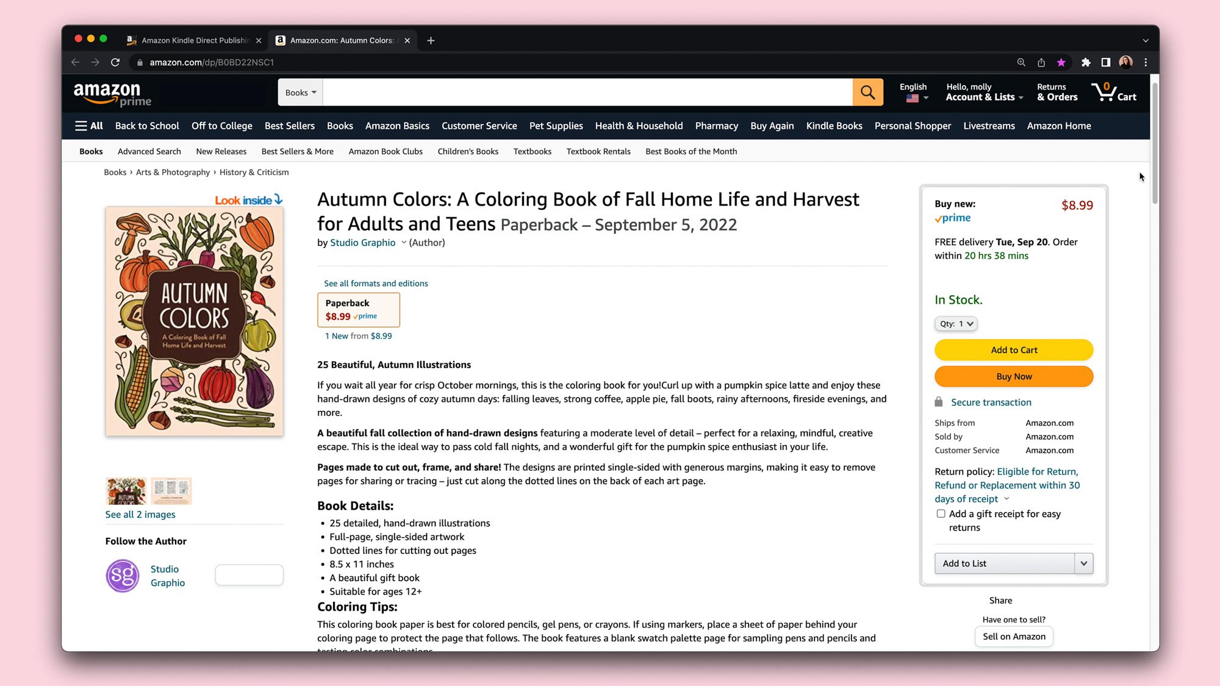Open the All hamburger menu

89,126
